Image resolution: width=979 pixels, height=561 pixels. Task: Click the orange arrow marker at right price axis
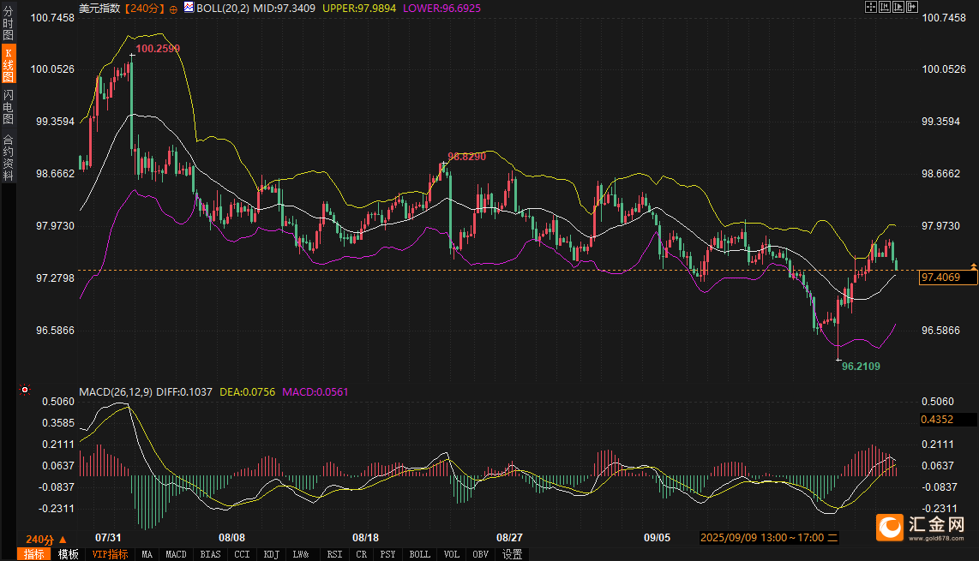click(x=973, y=266)
